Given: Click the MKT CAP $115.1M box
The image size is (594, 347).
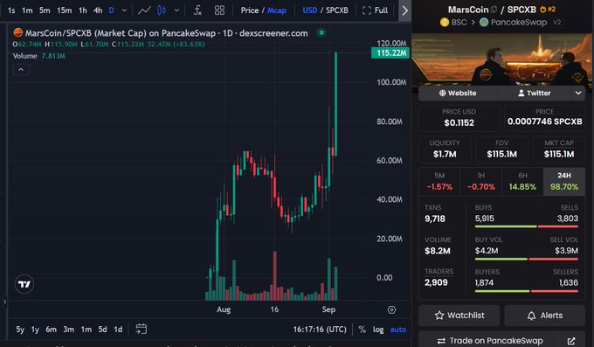Looking at the screenshot, I should [559, 149].
